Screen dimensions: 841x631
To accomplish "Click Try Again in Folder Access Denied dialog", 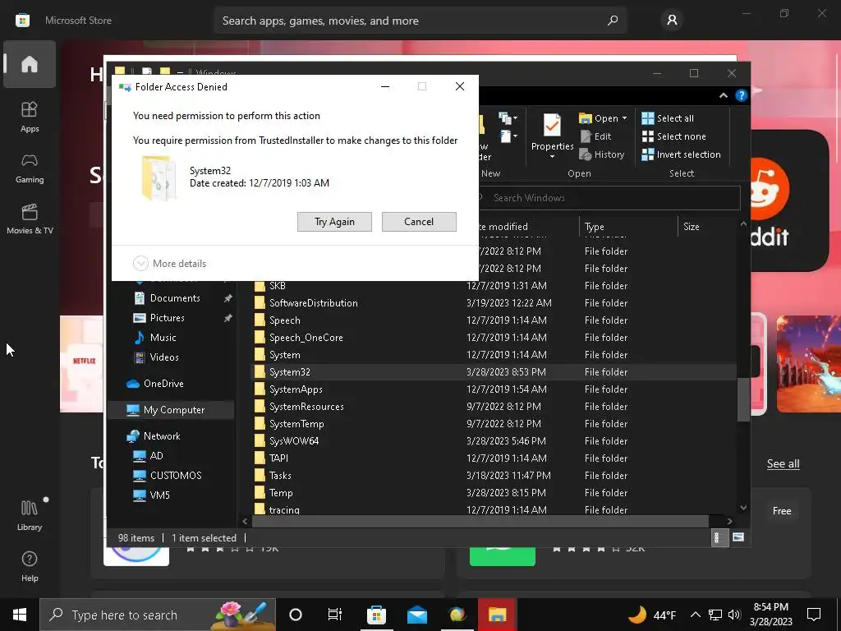I will coord(334,222).
